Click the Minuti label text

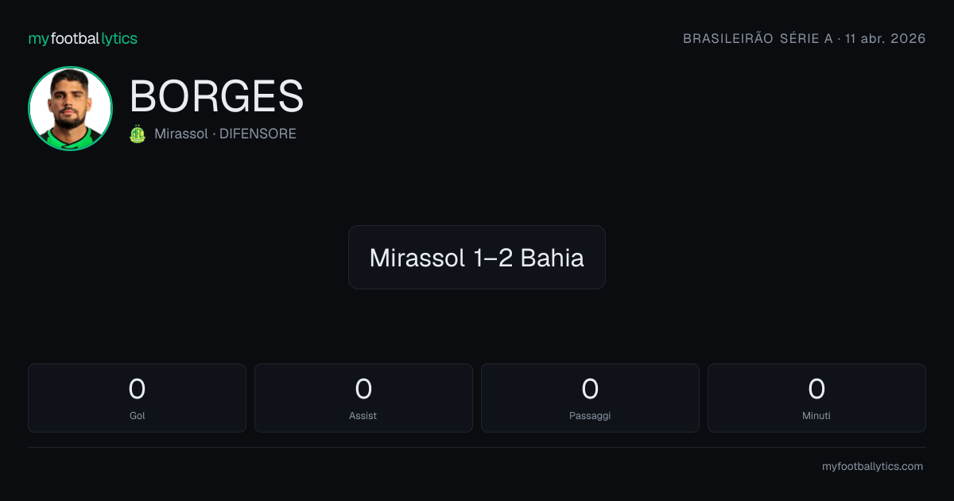coord(816,416)
